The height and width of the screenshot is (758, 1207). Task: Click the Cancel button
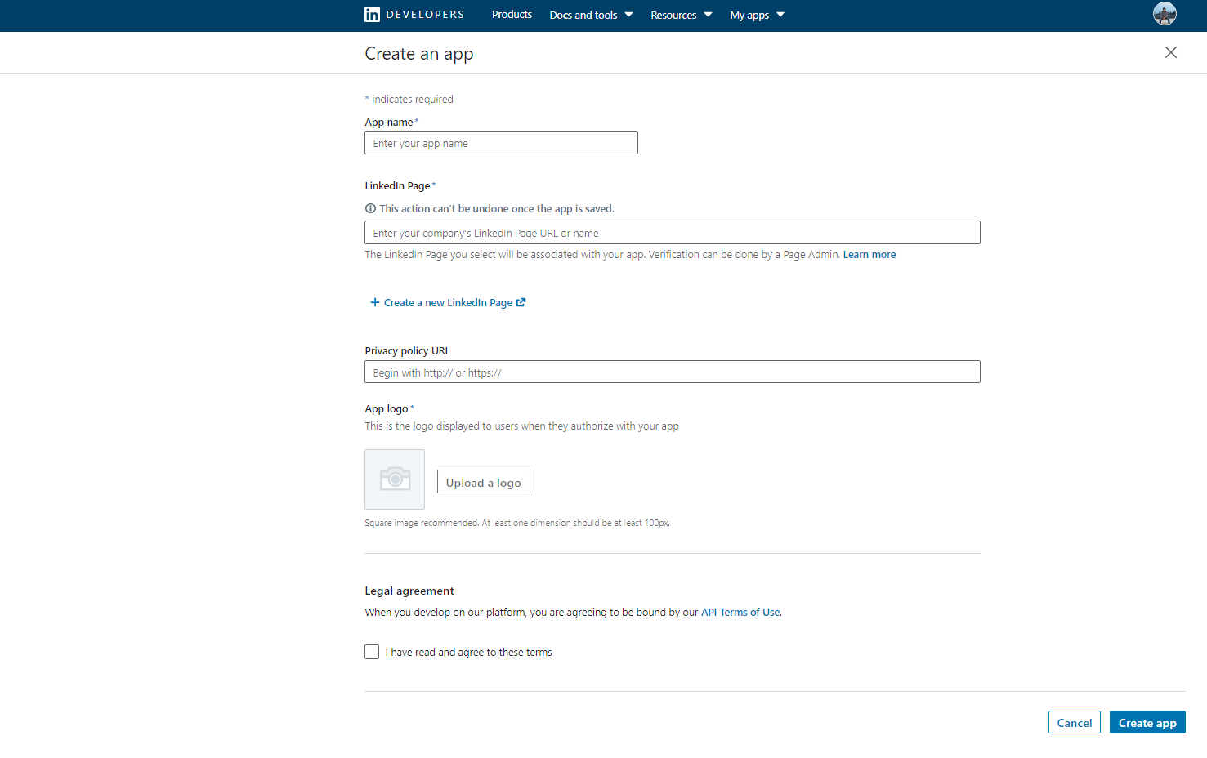(x=1075, y=722)
